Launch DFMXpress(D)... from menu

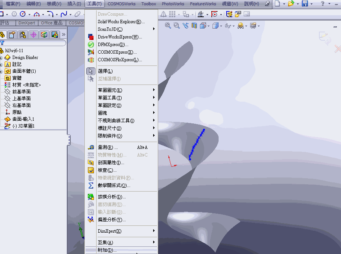click(x=121, y=45)
